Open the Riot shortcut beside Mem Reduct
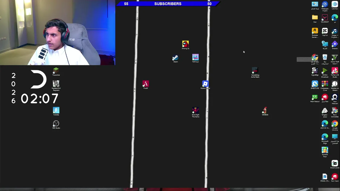This screenshot has height=191, width=340. tap(325, 98)
